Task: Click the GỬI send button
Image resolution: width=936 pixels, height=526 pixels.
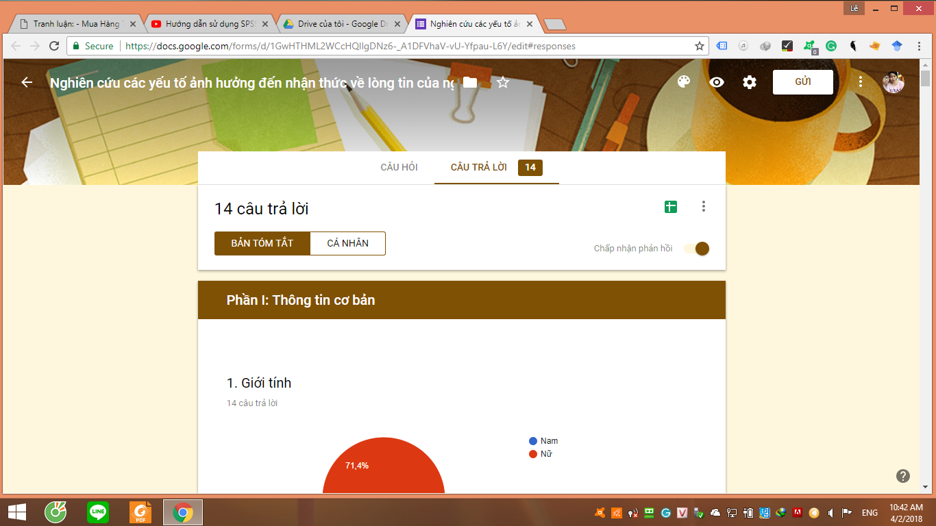Action: [802, 82]
